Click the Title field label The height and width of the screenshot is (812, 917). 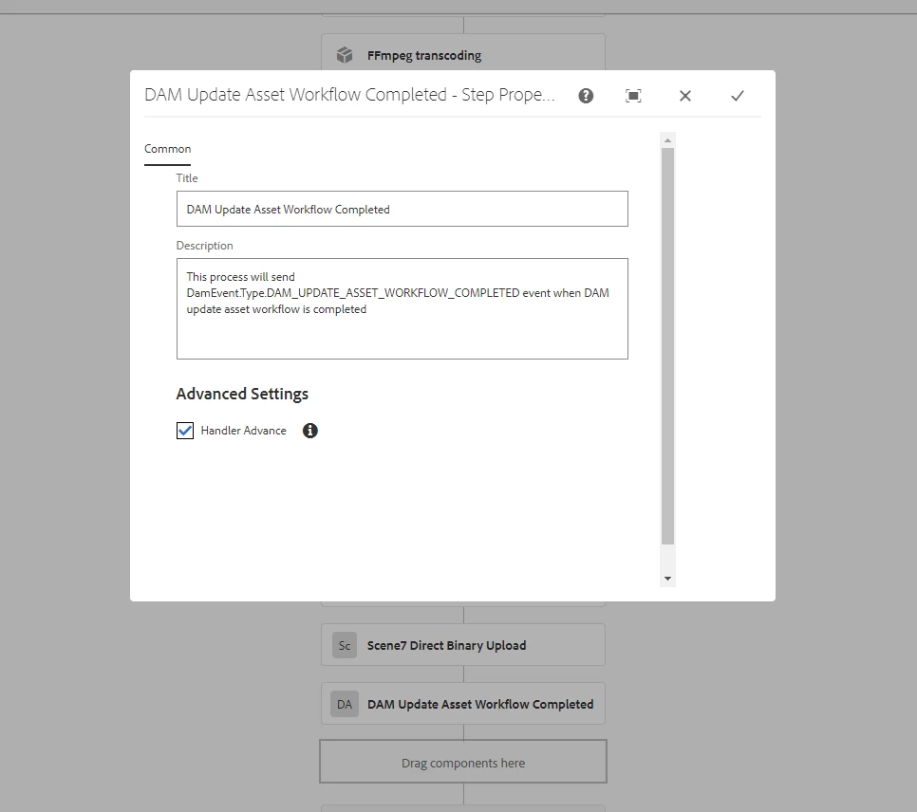click(x=187, y=178)
